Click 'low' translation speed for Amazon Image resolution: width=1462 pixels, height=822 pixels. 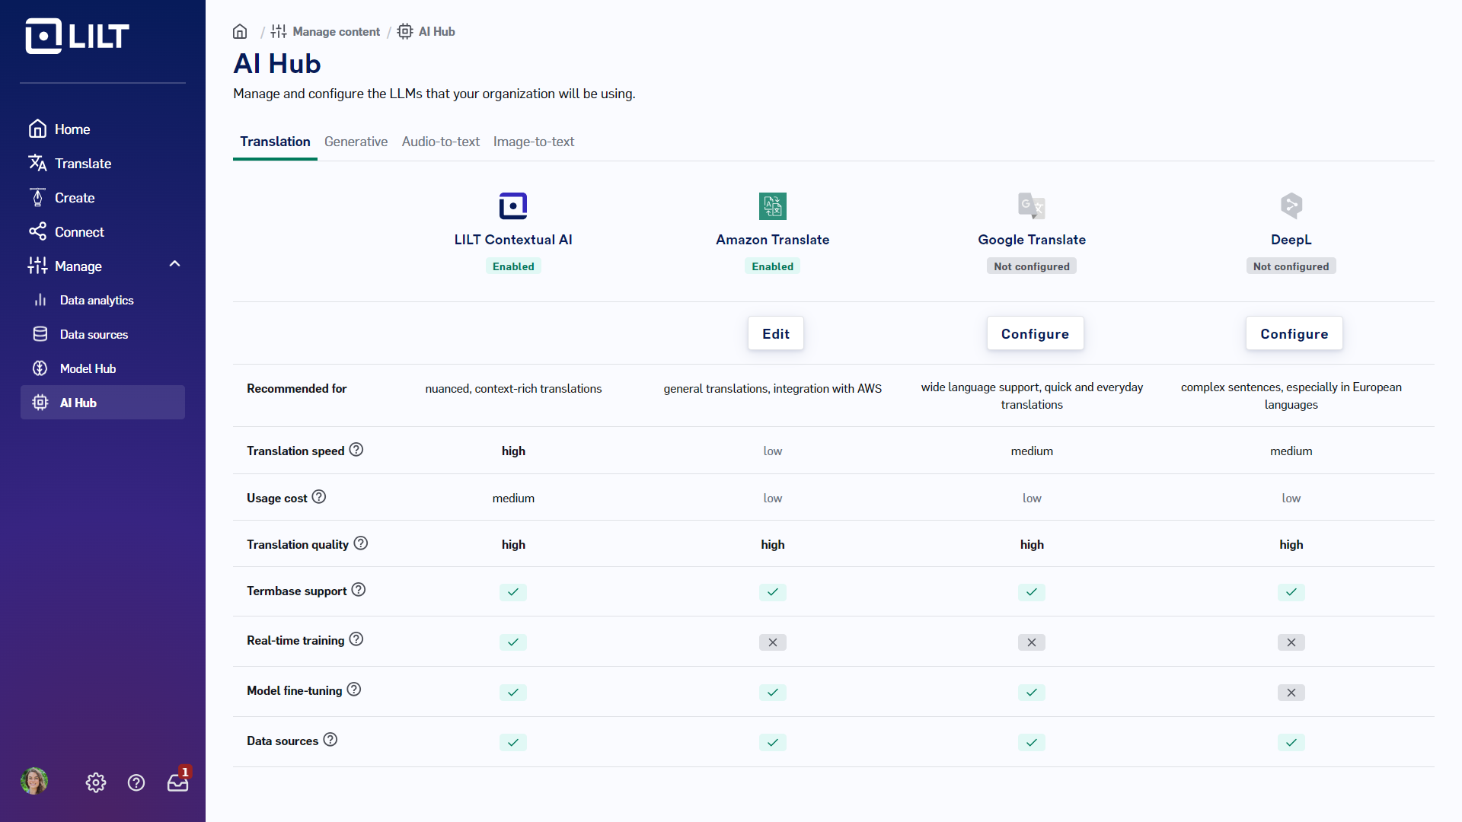click(x=773, y=451)
